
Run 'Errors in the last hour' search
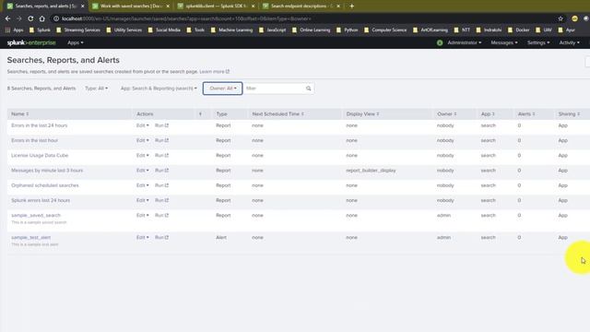162,140
